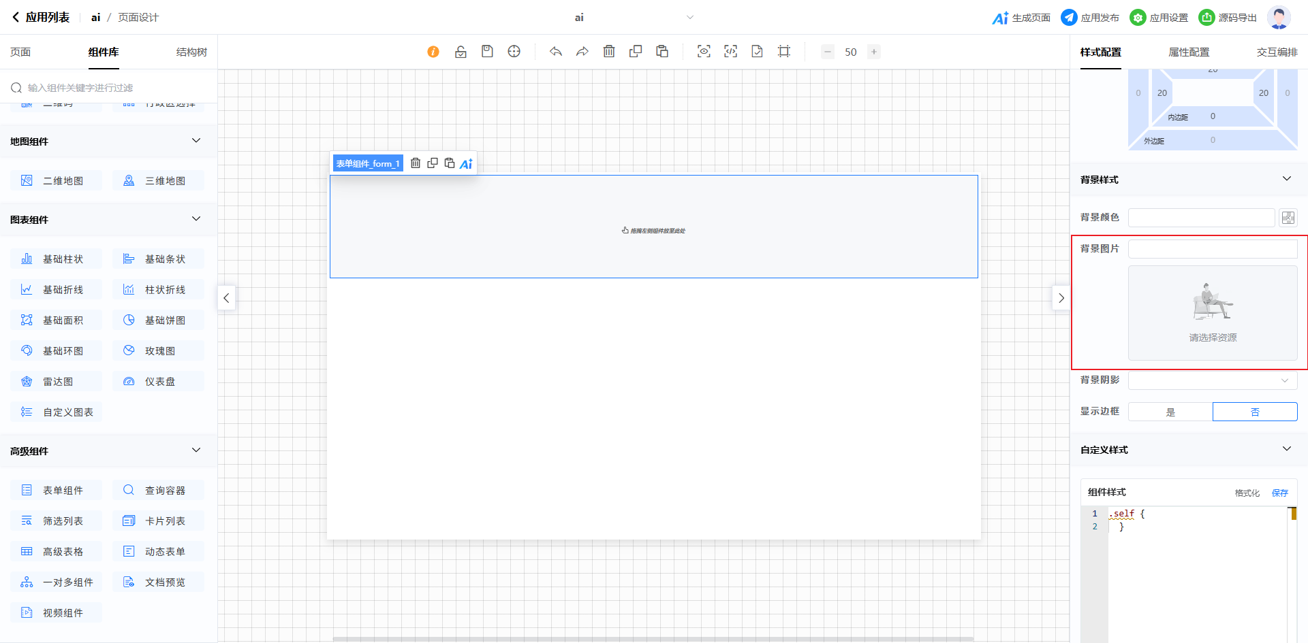The height and width of the screenshot is (643, 1308).
Task: Click the orange info icon in the toolbar
Action: click(x=433, y=52)
